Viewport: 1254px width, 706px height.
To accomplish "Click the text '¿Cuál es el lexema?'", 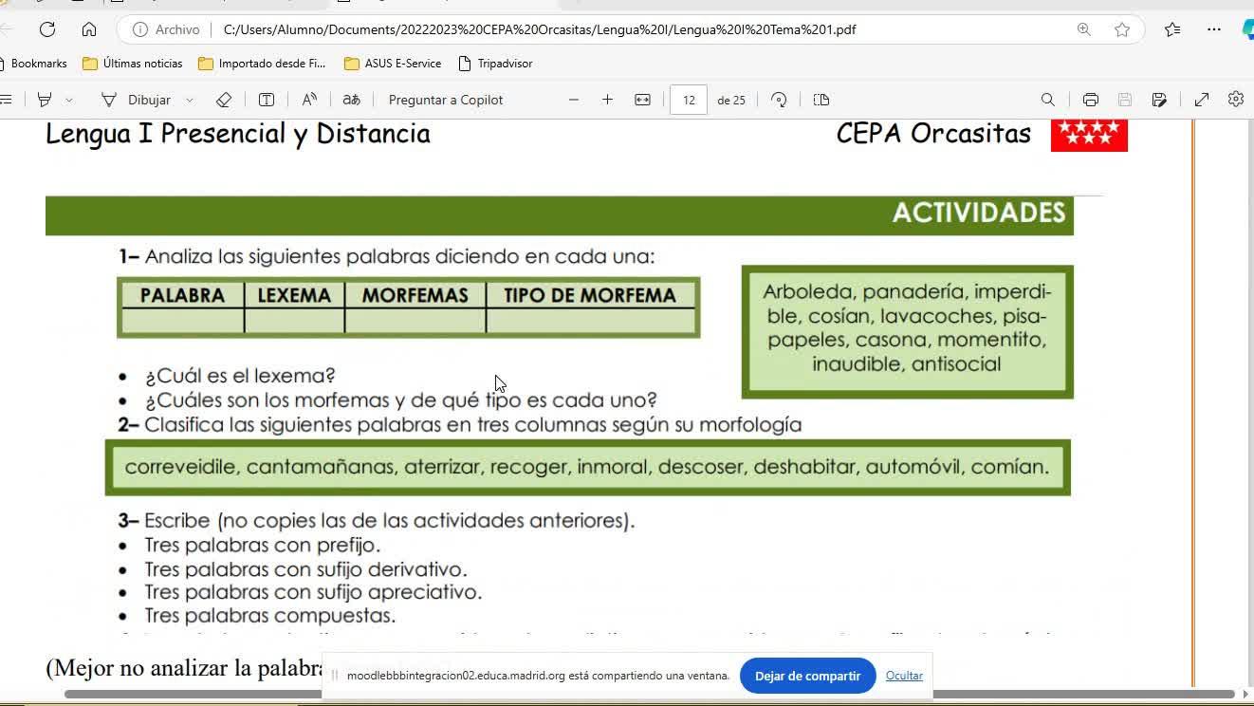I will tap(240, 376).
